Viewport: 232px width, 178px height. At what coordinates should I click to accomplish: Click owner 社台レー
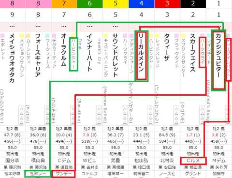click(x=38, y=174)
